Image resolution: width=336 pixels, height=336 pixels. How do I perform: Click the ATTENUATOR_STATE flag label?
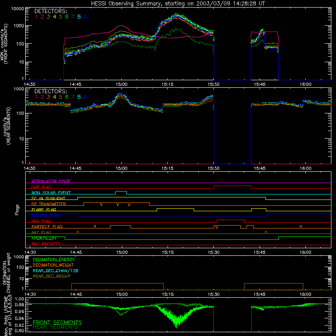coord(51,181)
